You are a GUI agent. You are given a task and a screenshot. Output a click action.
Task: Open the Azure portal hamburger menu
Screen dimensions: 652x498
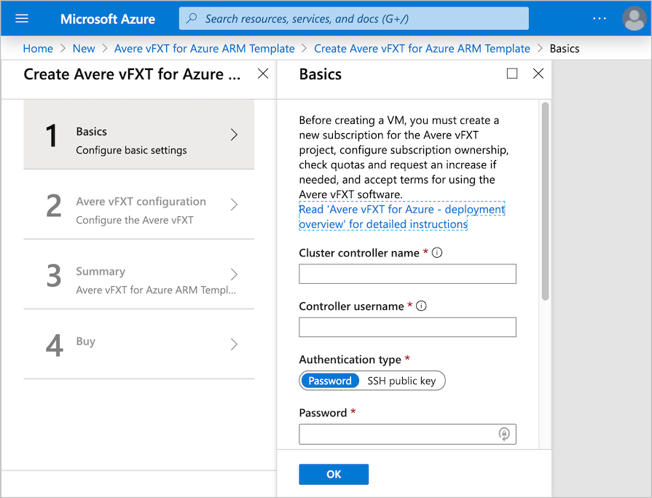pos(21,18)
